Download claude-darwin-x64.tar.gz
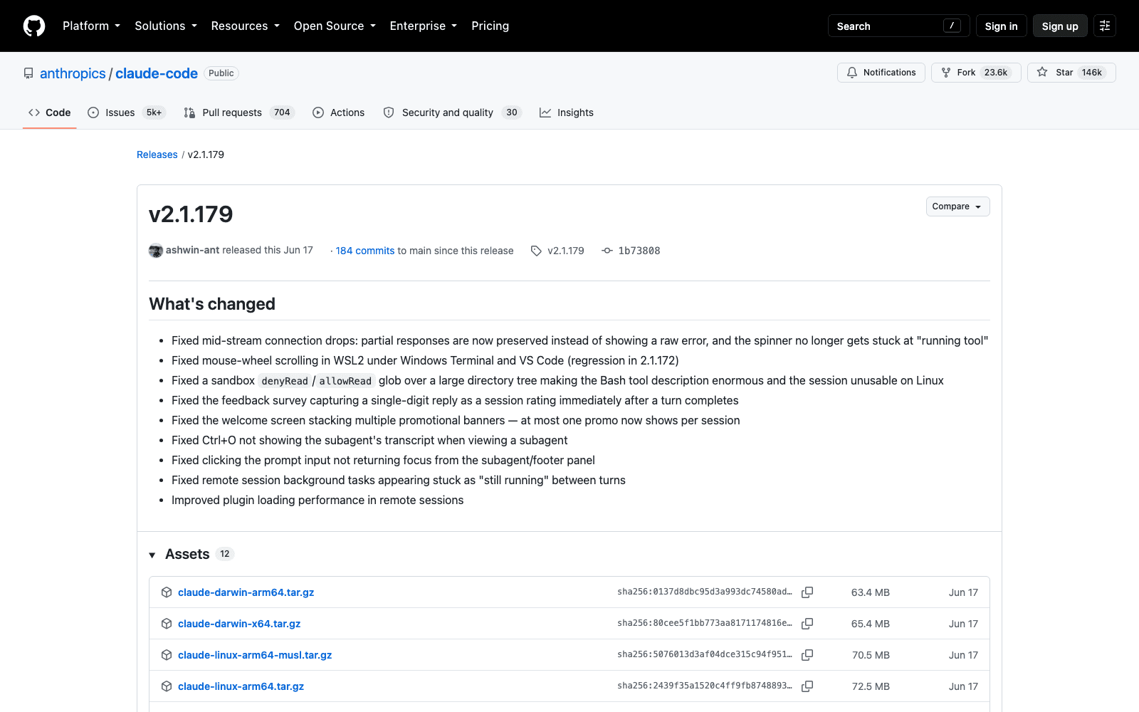Screen dimensions: 1139x712 coord(239,624)
